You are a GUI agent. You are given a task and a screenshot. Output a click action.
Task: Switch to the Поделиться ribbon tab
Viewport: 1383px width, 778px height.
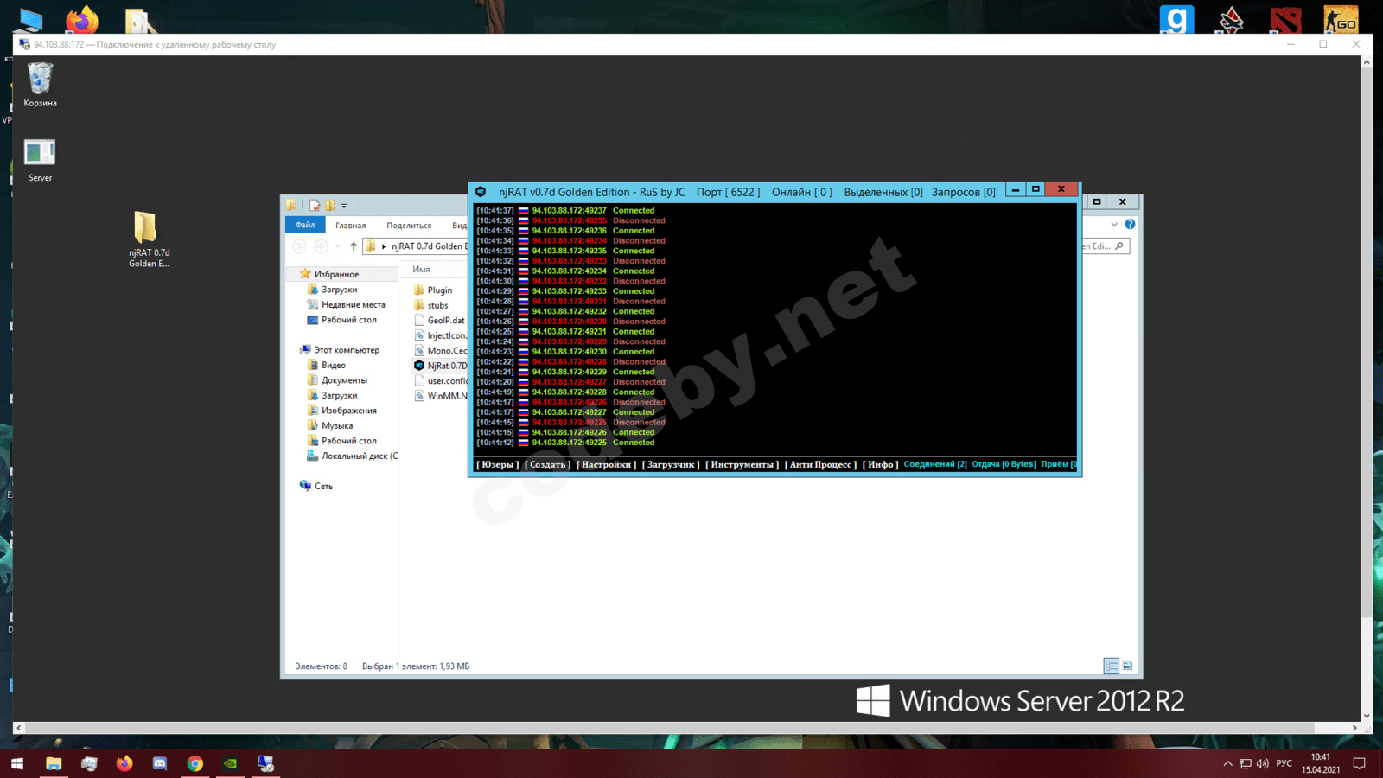pyautogui.click(x=409, y=226)
